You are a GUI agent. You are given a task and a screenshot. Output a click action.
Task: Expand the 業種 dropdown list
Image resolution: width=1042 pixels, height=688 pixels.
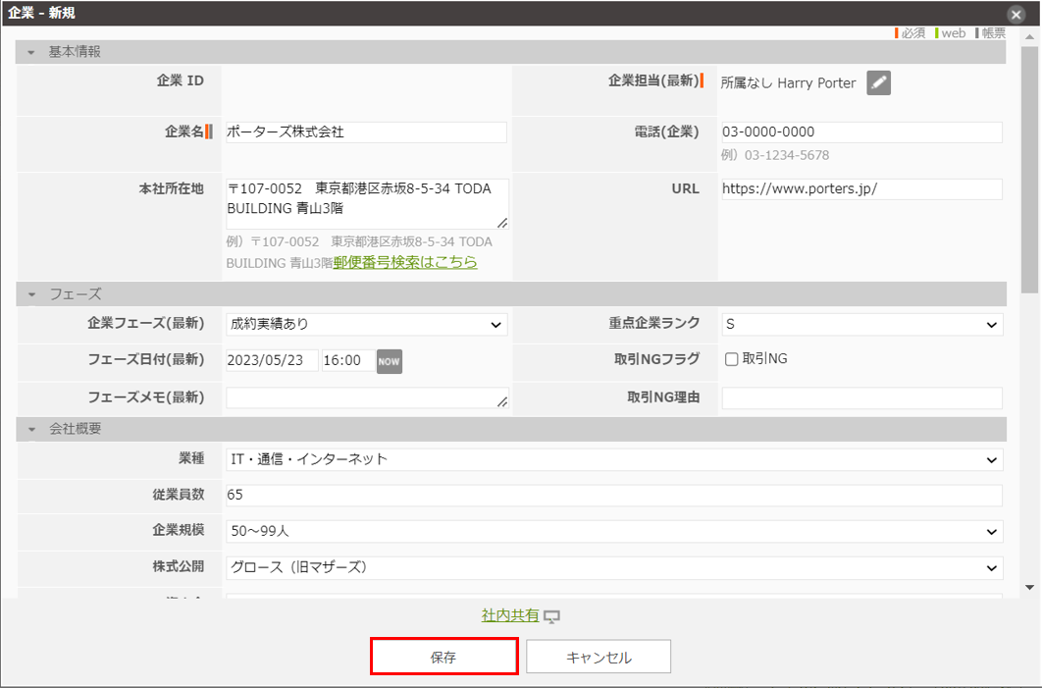[614, 458]
